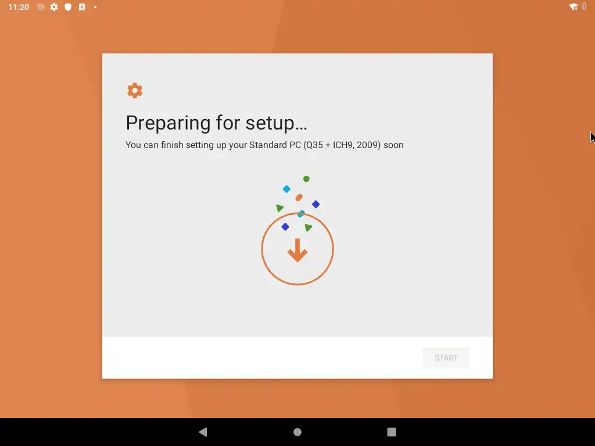Go to Home using the circle button
595x446 pixels.
point(297,432)
